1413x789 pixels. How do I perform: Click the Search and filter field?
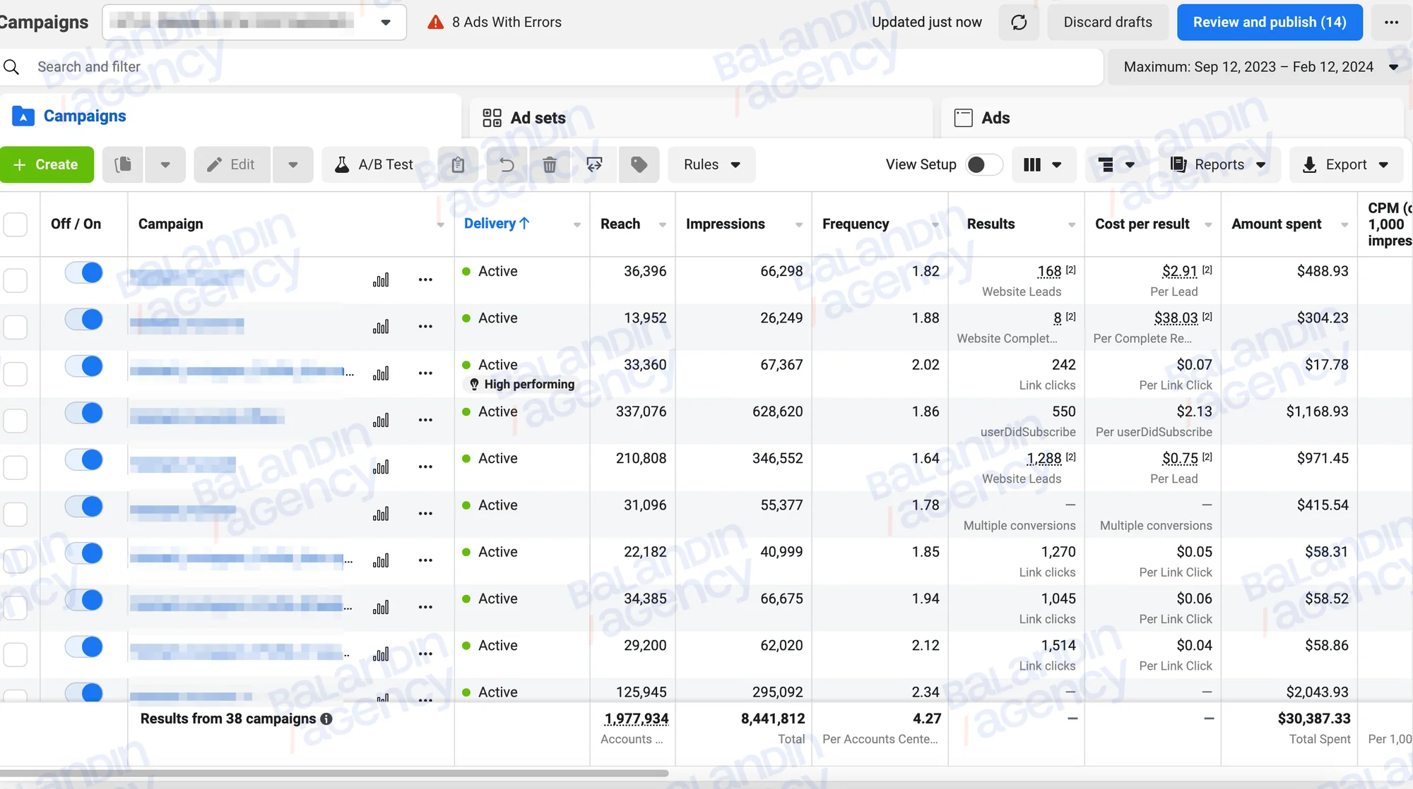(x=551, y=67)
